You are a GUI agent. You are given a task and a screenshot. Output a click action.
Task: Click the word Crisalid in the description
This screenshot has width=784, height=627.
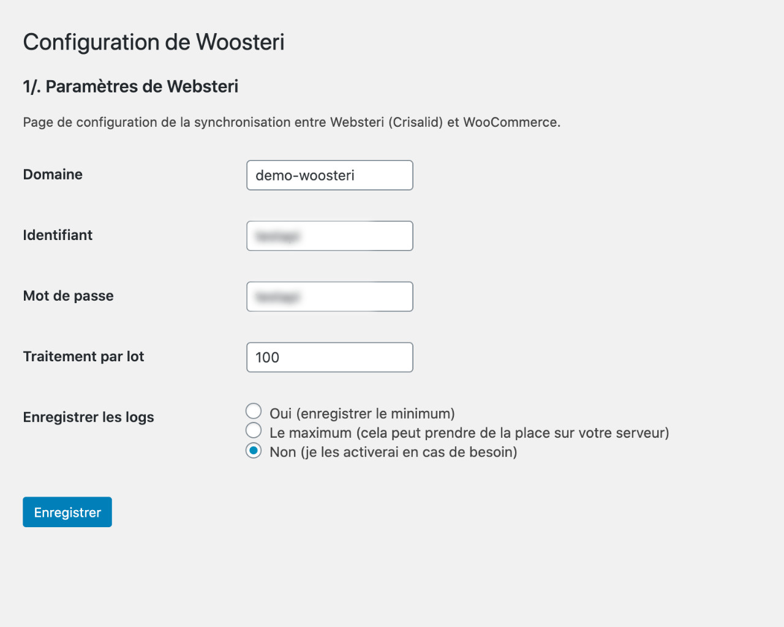[417, 122]
